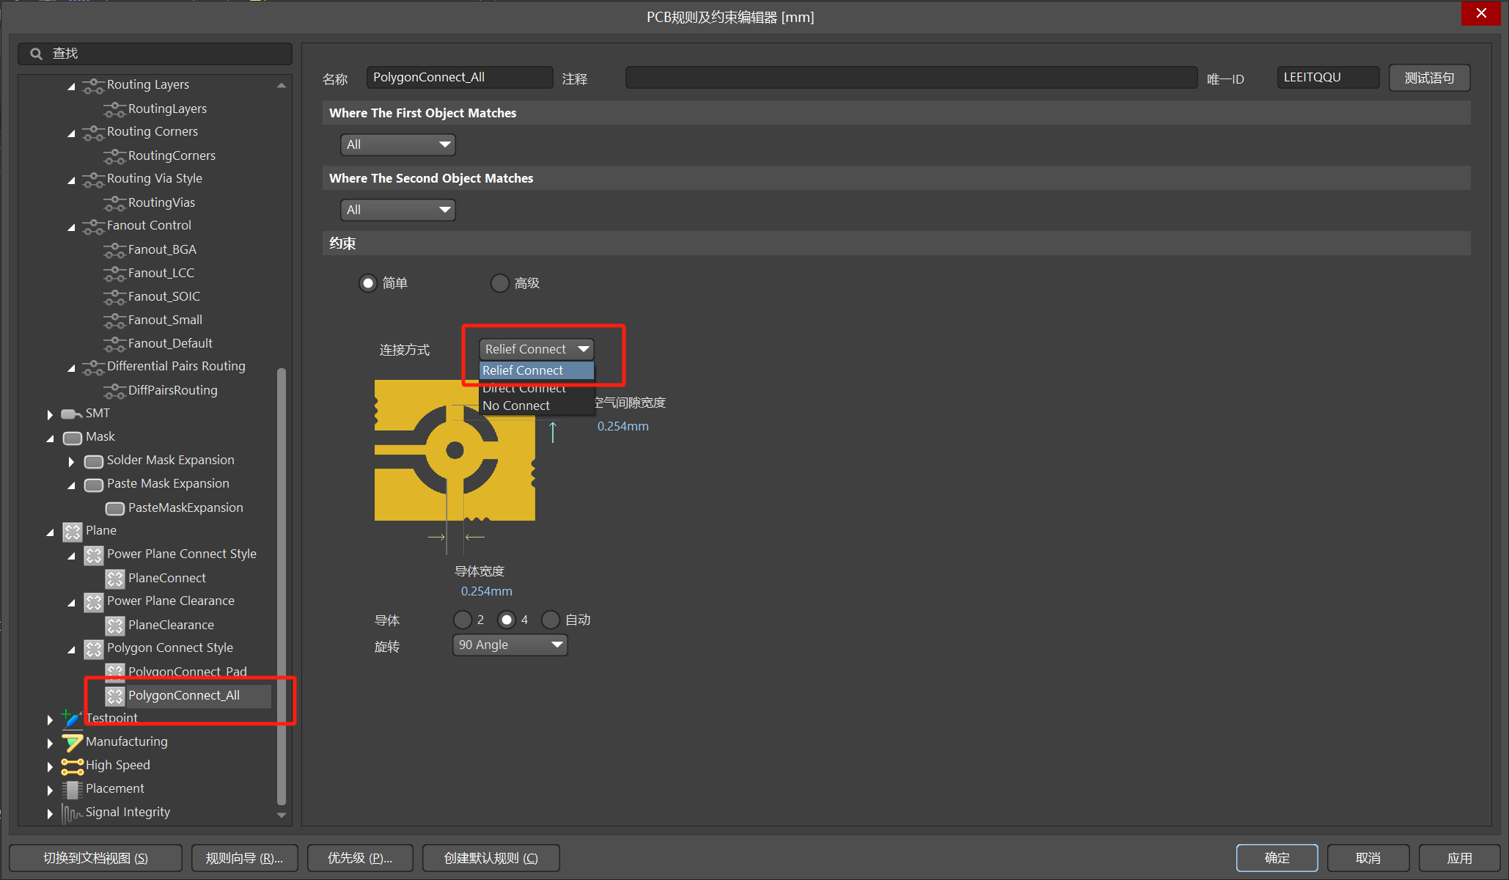Click the Mask category icon
1509x880 pixels.
pos(72,438)
